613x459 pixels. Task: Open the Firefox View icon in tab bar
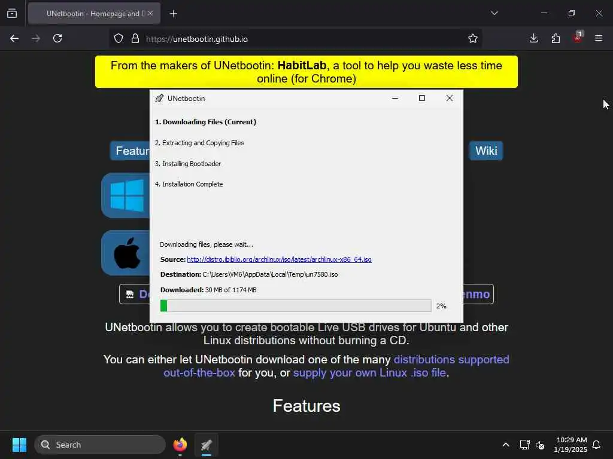tap(12, 14)
